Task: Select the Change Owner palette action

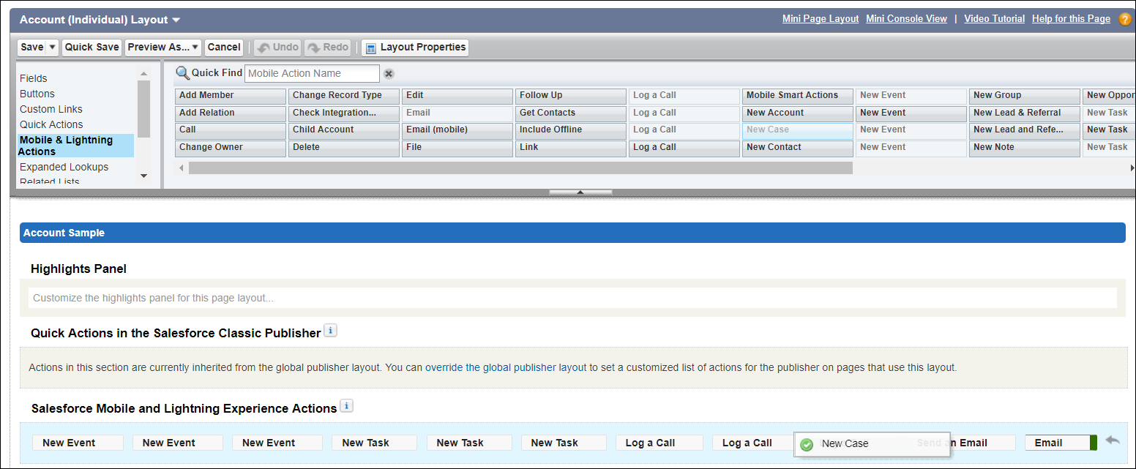Action: coord(231,148)
